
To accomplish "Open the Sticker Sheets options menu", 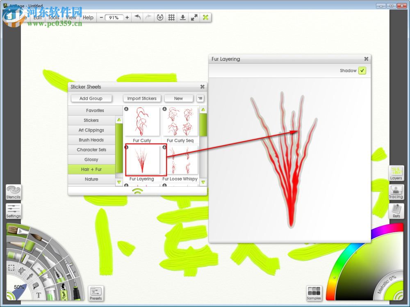I will pyautogui.click(x=200, y=99).
